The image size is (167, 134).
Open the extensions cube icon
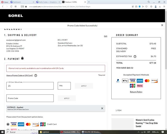(x=151, y=7)
